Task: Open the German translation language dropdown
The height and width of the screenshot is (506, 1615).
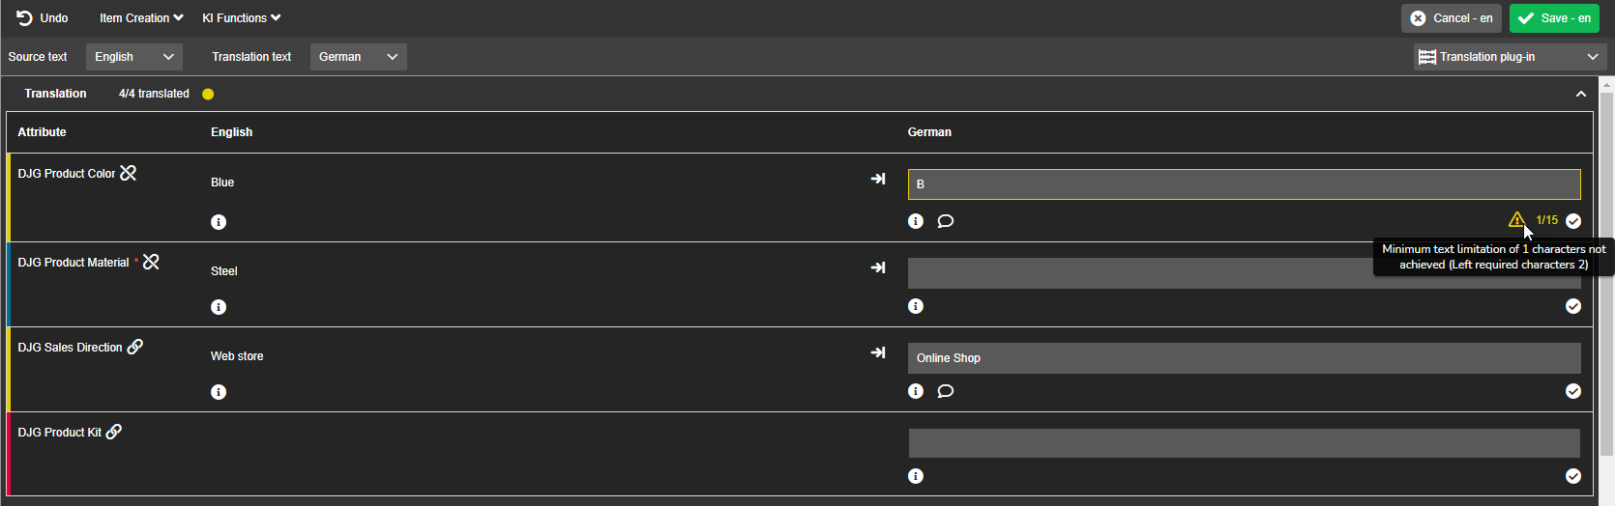Action: tap(358, 57)
